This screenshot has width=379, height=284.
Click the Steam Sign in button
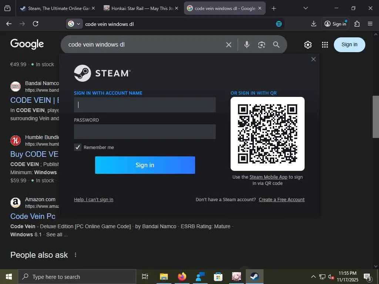click(145, 165)
